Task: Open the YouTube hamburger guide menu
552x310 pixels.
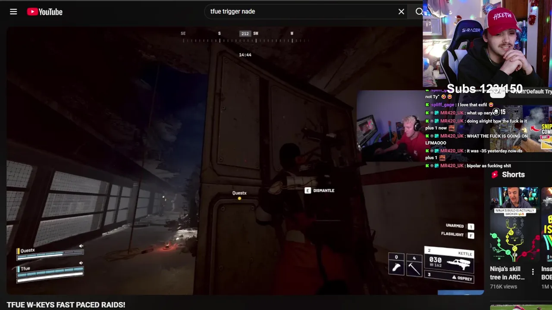Action: [13, 12]
